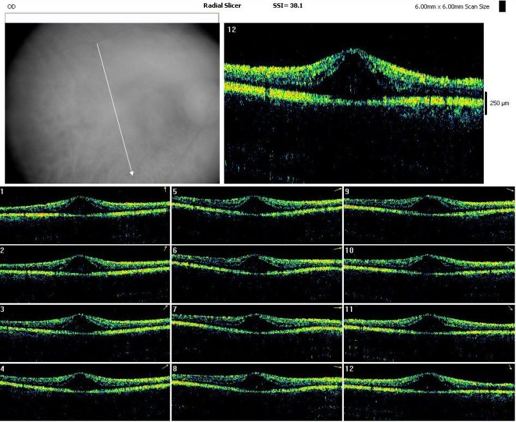Click black square beside scan size label

point(503,7)
